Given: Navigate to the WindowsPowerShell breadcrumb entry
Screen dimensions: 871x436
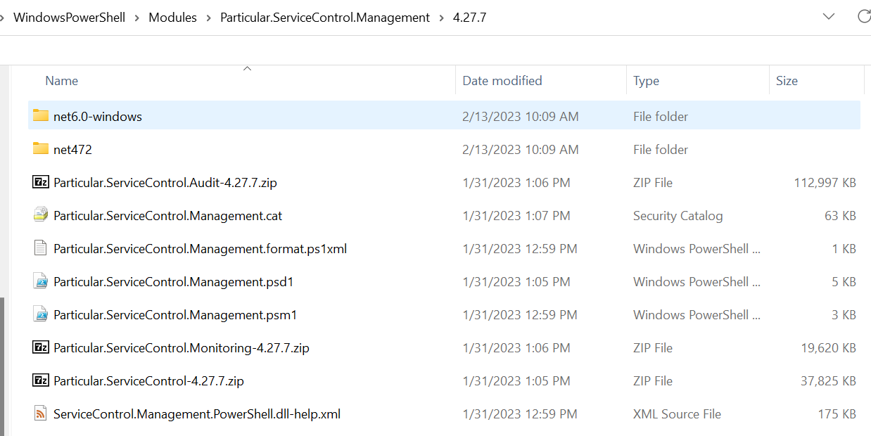Looking at the screenshot, I should [70, 17].
